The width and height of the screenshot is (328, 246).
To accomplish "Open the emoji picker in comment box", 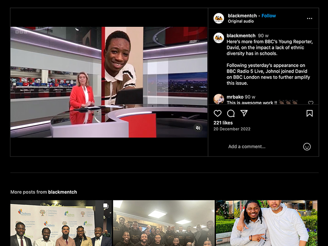I will [307, 147].
